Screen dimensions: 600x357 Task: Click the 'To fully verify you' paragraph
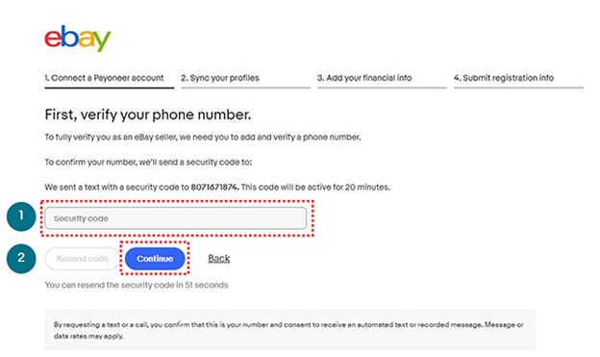(203, 138)
